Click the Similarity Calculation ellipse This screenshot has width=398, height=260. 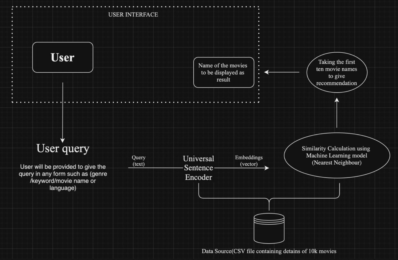point(337,156)
